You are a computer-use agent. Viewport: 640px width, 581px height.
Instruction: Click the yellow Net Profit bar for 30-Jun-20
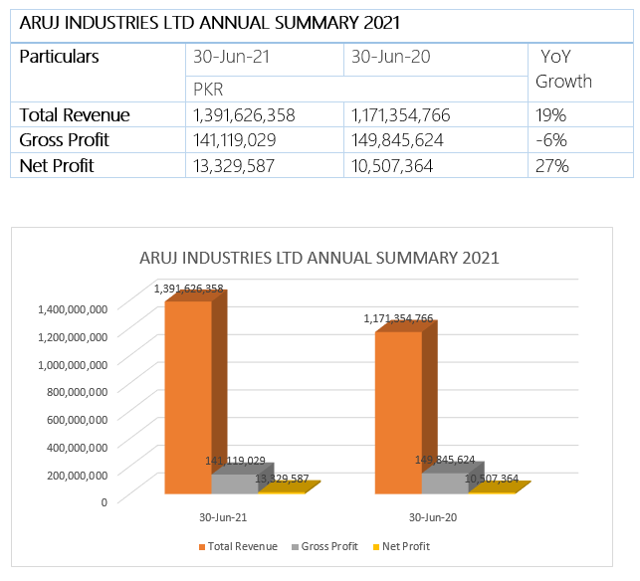click(x=500, y=487)
